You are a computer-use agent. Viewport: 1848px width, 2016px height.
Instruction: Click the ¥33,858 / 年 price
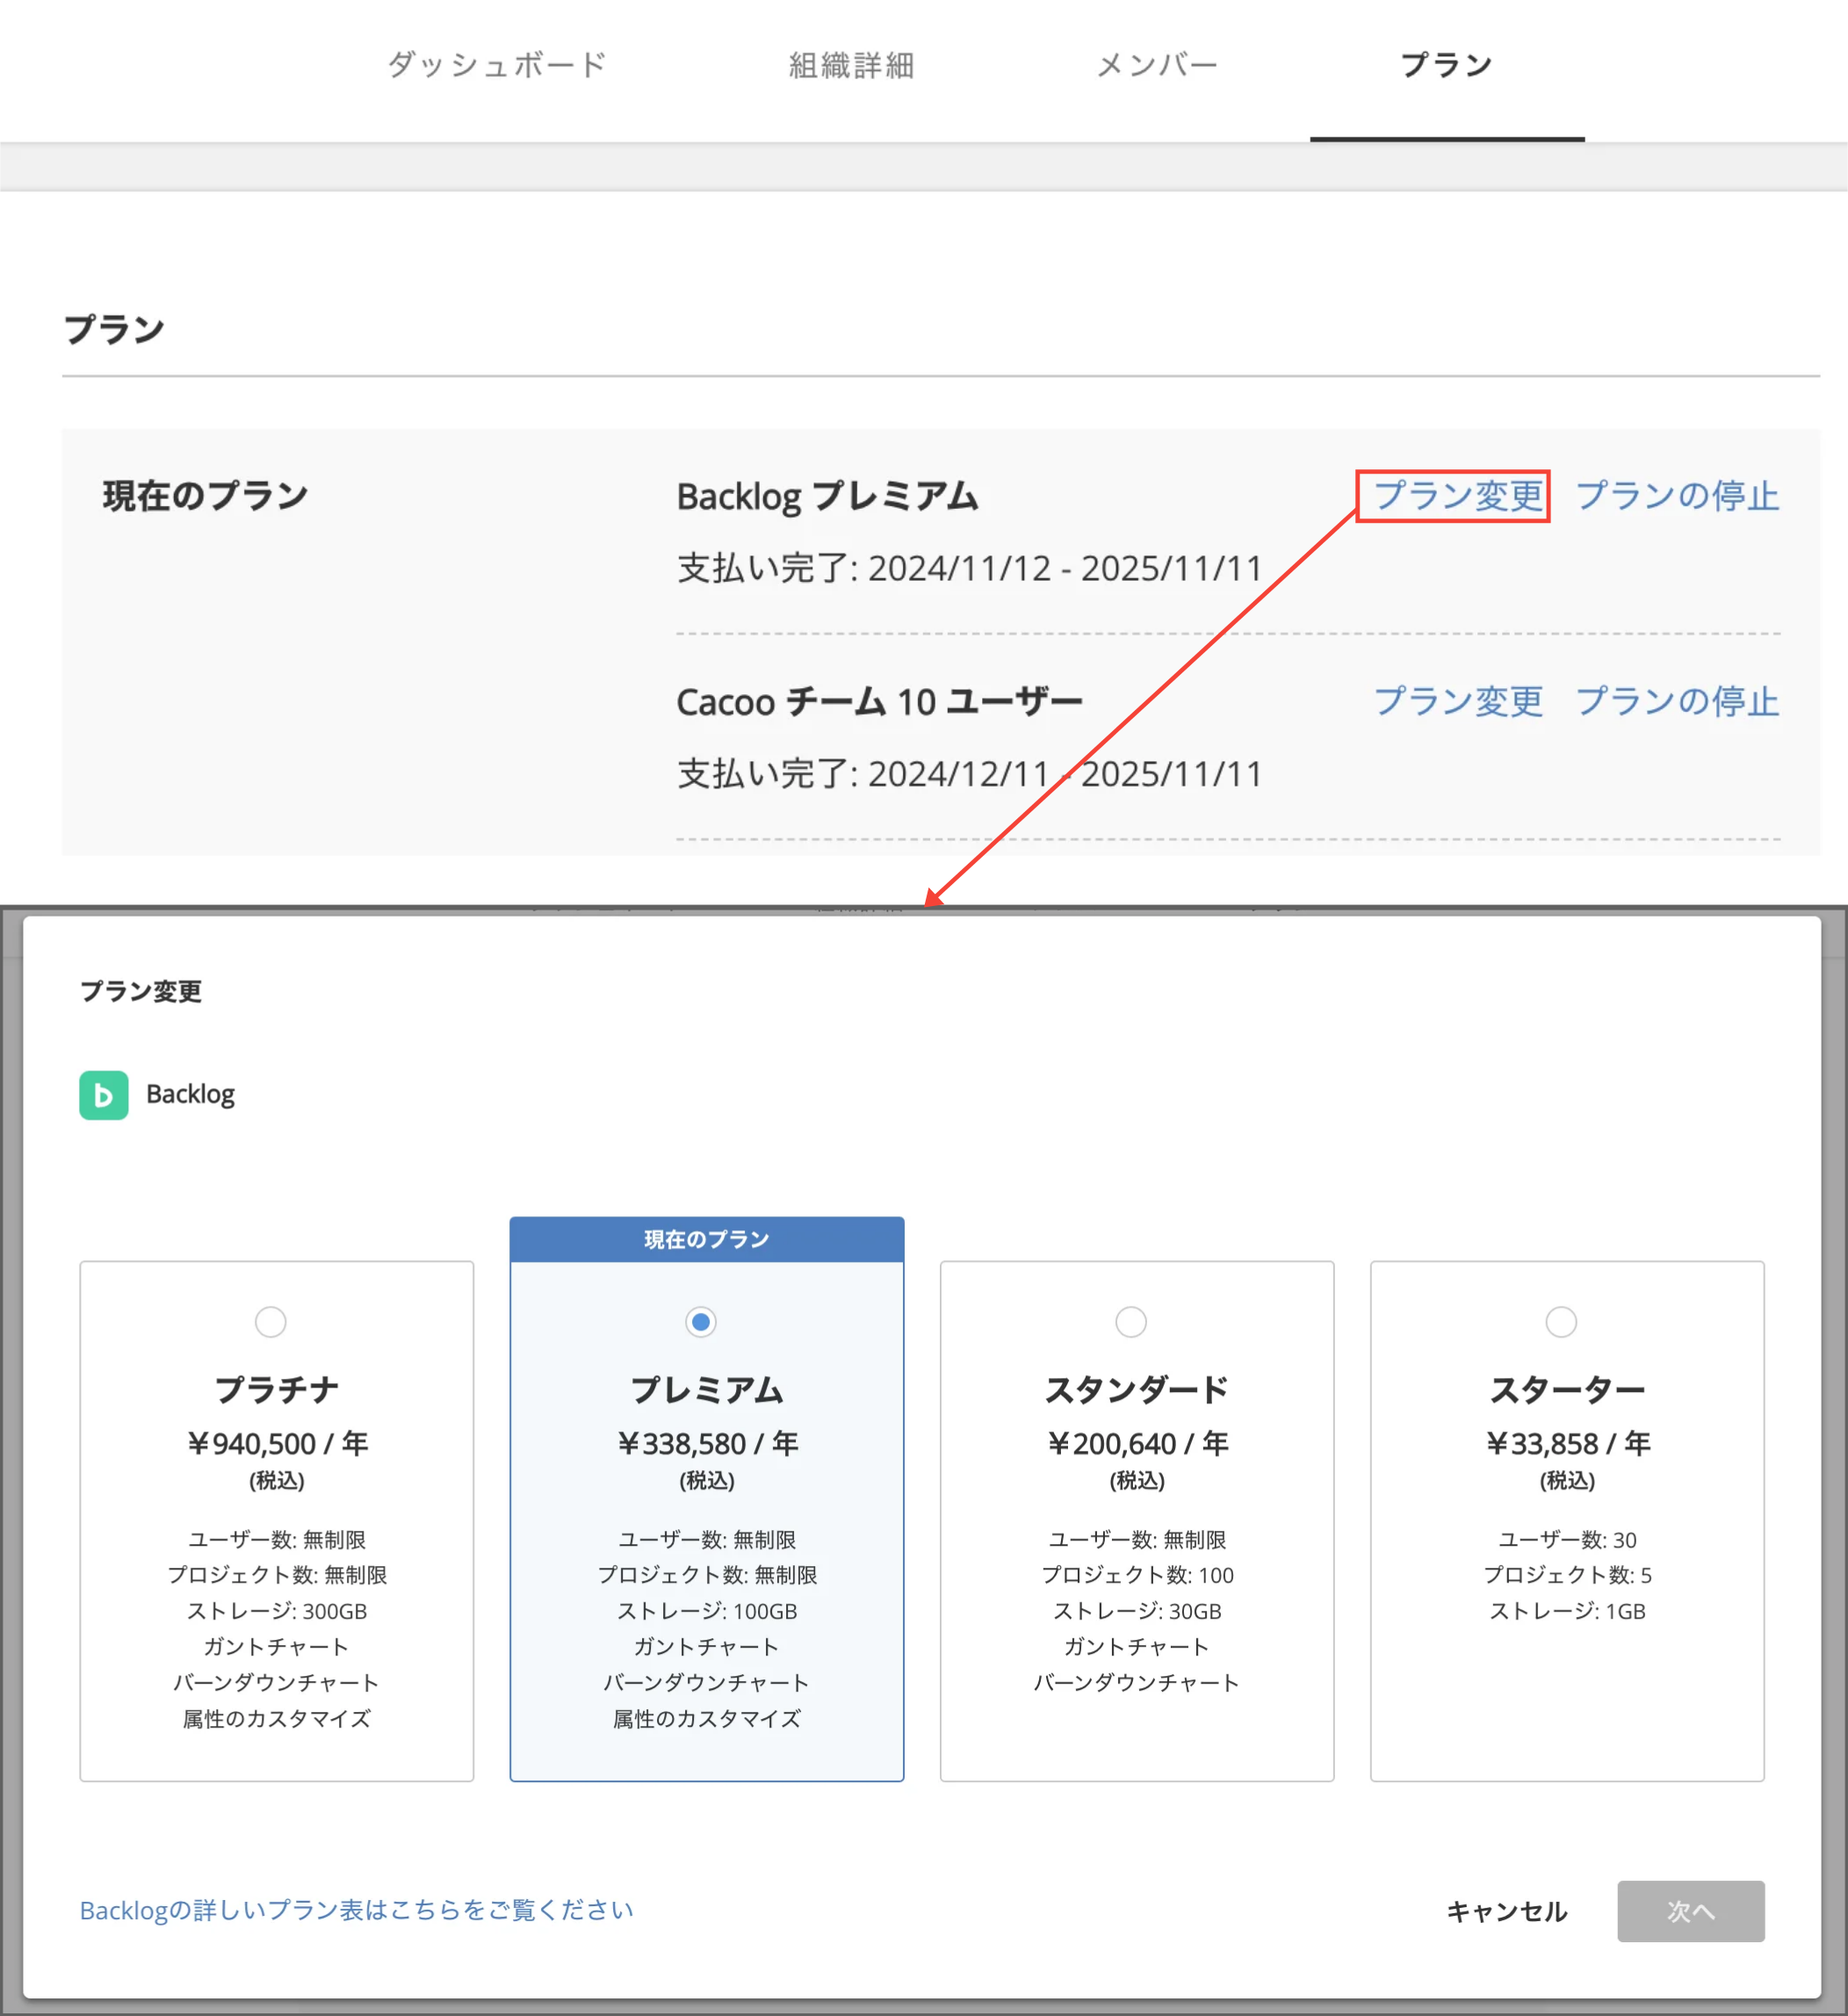click(1567, 1444)
